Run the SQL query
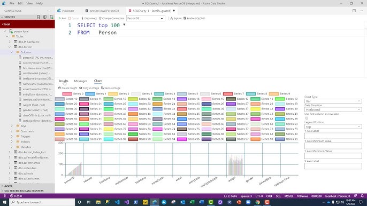367x206 pixels. (62, 18)
